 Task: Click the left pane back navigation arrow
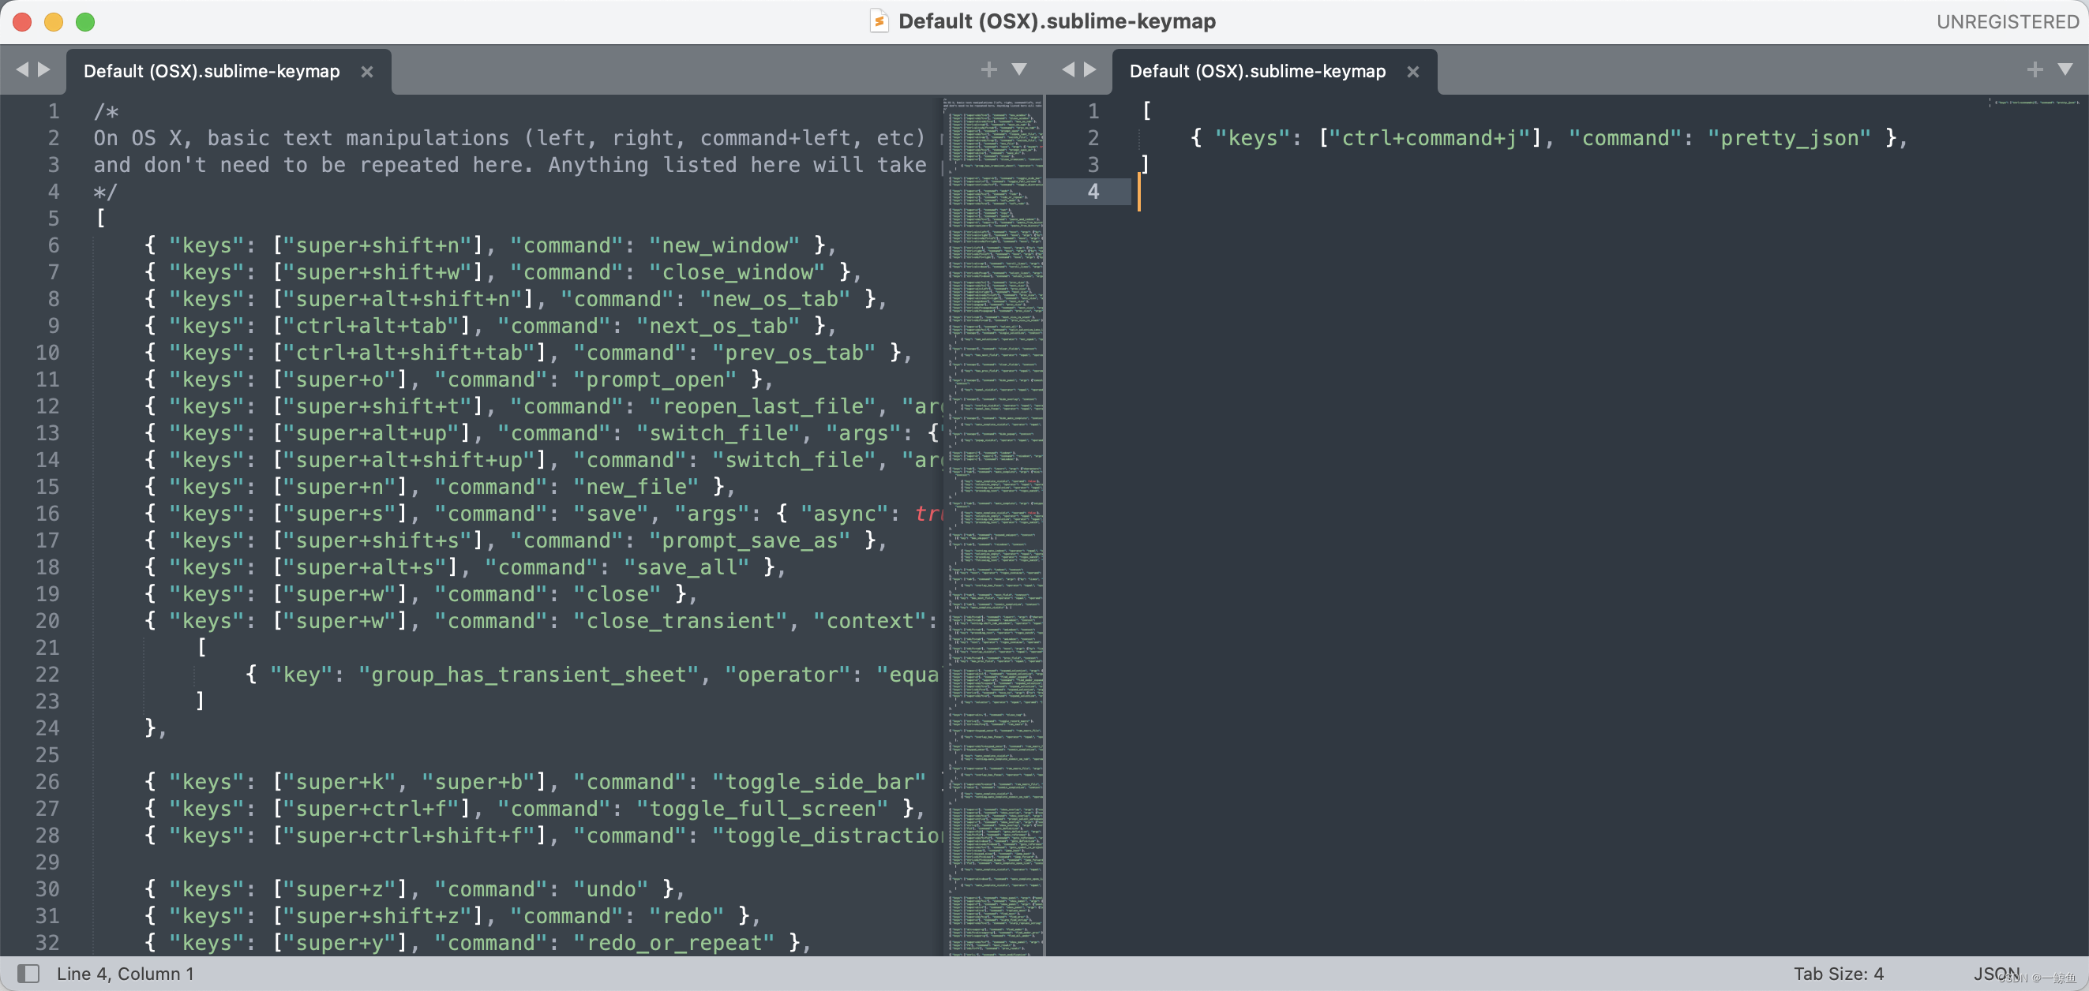pos(22,69)
